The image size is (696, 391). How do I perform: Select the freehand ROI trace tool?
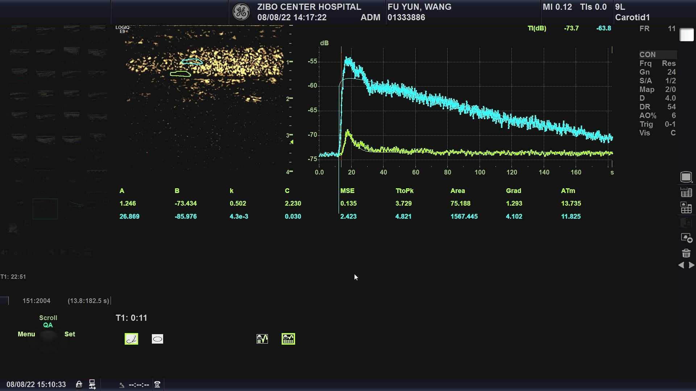point(131,339)
